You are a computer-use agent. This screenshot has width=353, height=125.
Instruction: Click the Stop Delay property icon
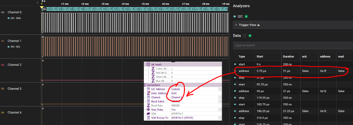coord(148,109)
